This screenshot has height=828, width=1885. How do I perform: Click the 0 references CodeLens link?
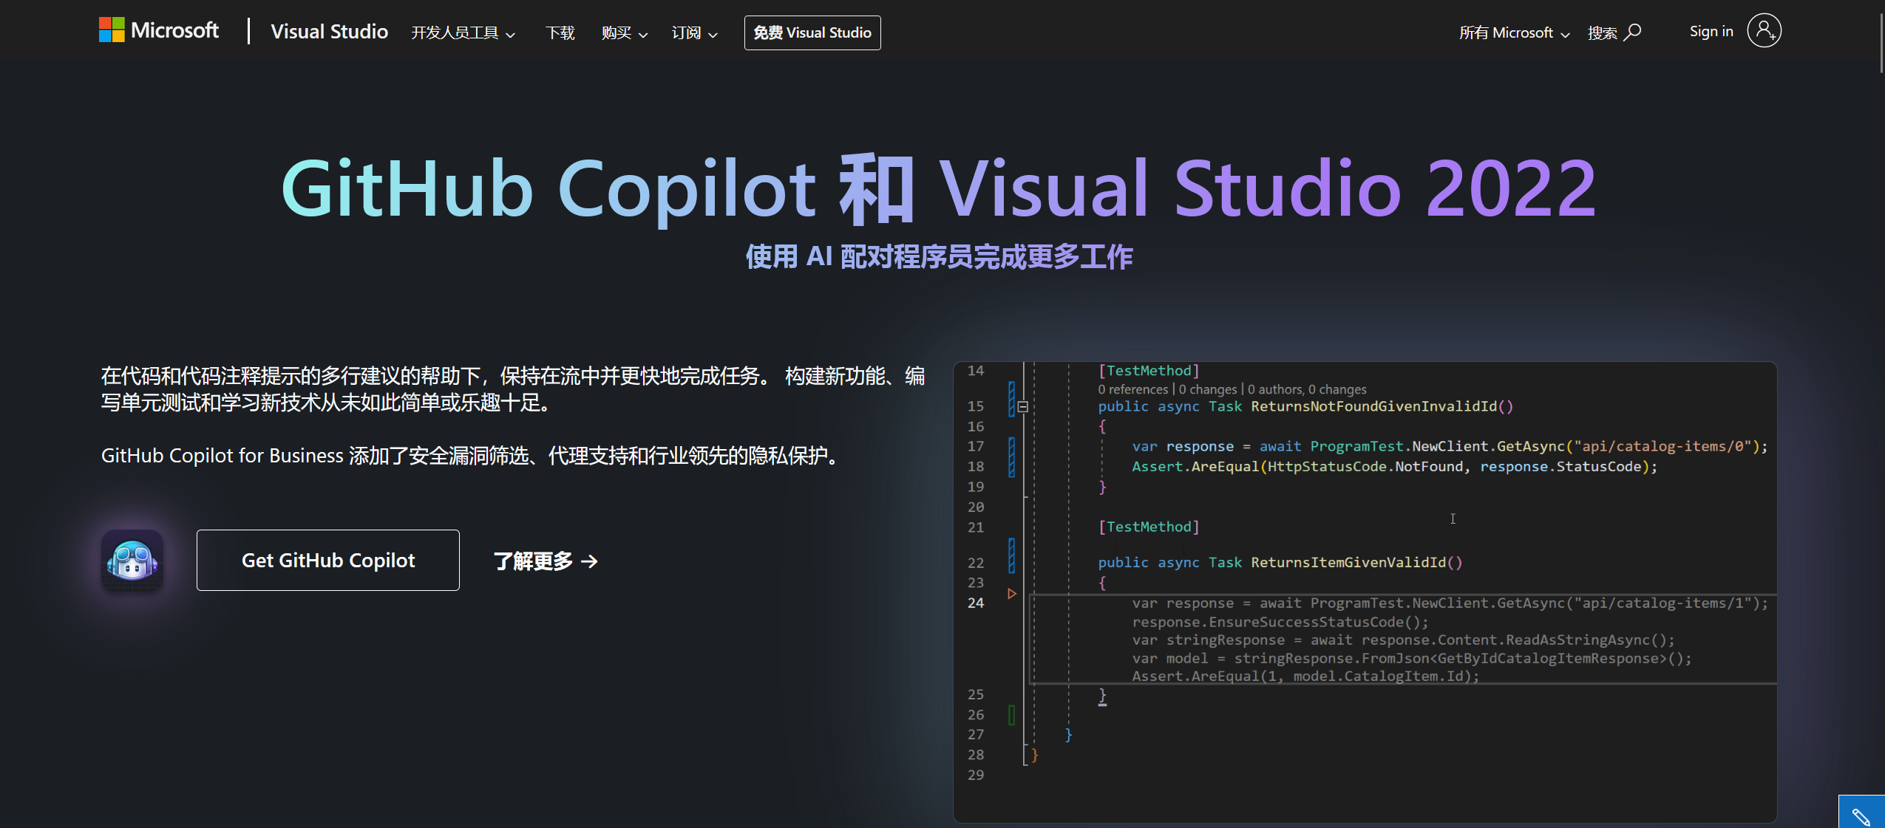(x=1132, y=389)
